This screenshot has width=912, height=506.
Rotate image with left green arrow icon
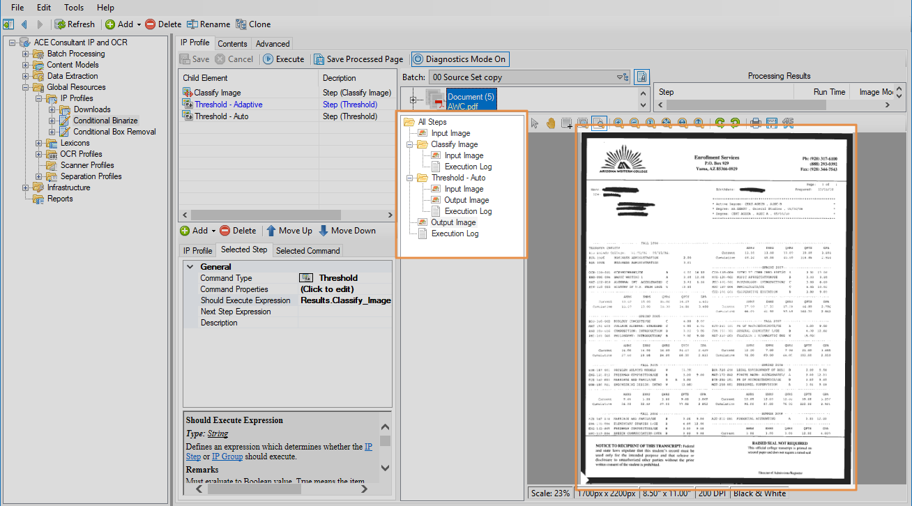pyautogui.click(x=720, y=123)
